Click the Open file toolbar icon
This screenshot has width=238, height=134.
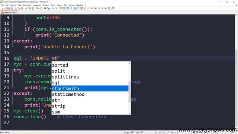(x=5, y=8)
